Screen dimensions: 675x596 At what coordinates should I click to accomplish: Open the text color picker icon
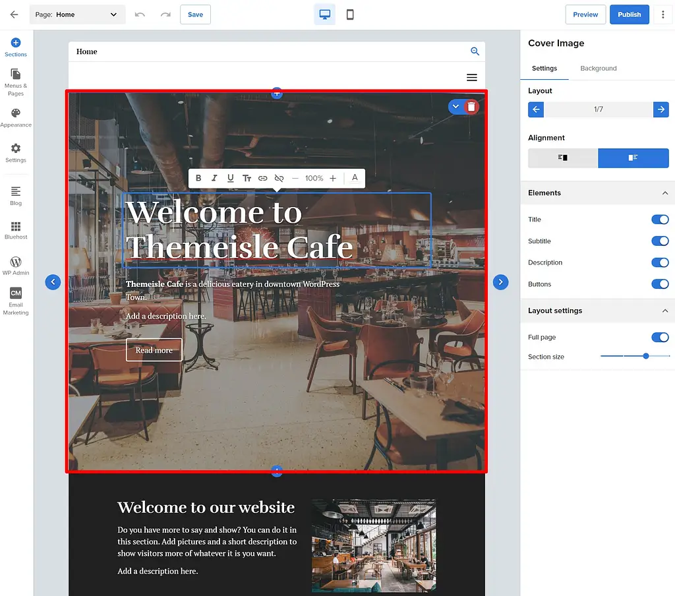(354, 178)
